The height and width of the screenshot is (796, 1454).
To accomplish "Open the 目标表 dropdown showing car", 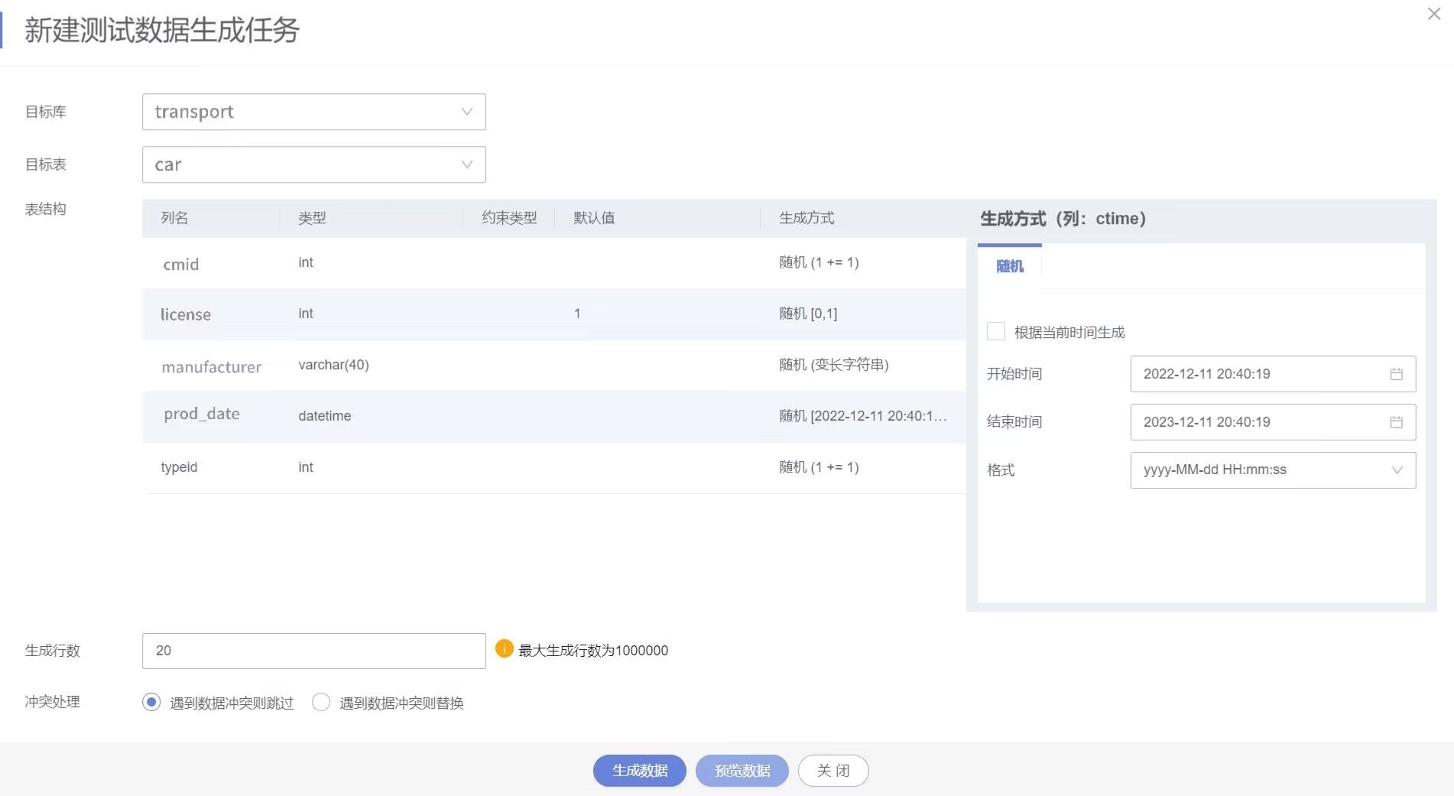I will tap(313, 164).
